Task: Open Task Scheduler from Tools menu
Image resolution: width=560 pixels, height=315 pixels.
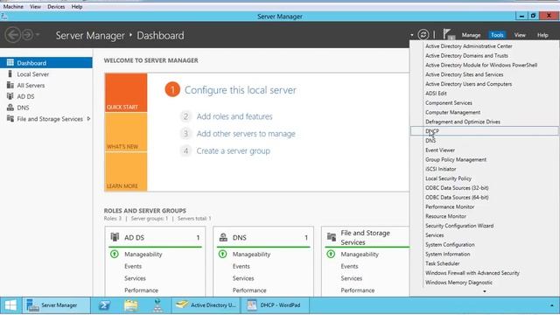Action: click(442, 263)
